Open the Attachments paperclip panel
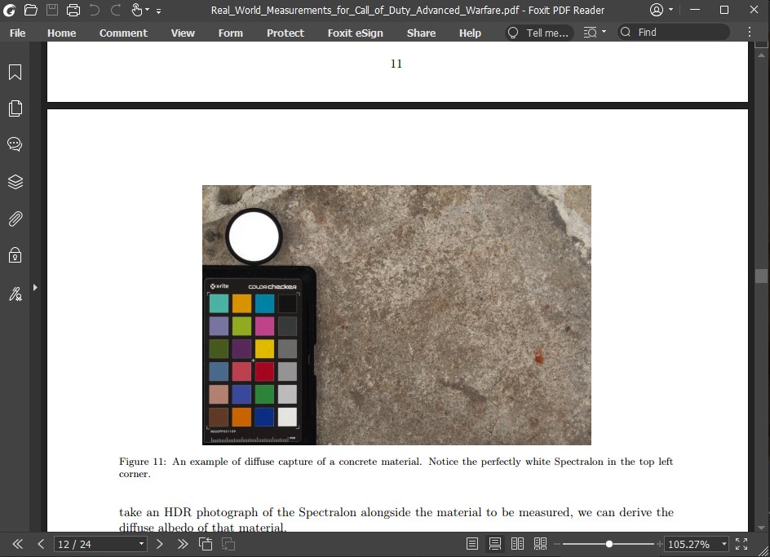Image resolution: width=770 pixels, height=557 pixels. click(15, 219)
